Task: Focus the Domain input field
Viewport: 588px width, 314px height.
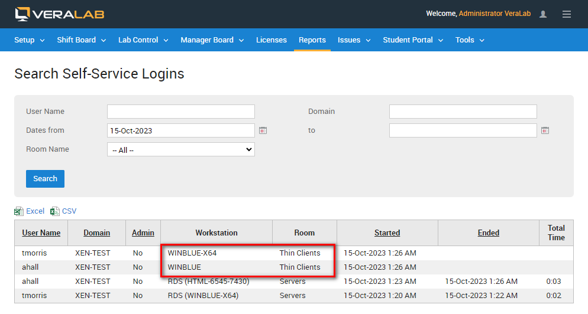Action: click(x=463, y=112)
